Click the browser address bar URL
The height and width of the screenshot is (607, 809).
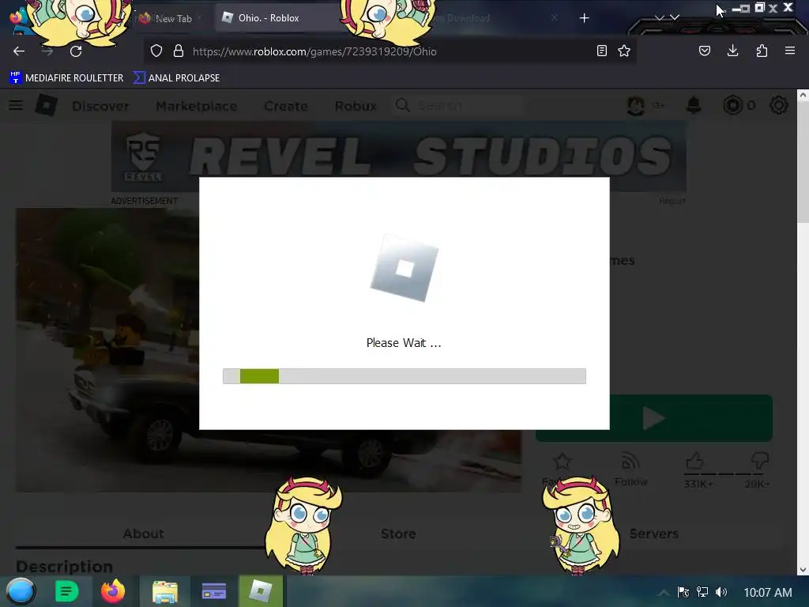[314, 51]
